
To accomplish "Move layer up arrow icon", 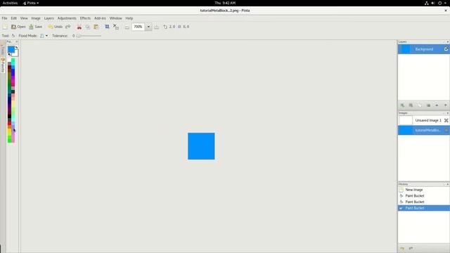I will [x=437, y=105].
